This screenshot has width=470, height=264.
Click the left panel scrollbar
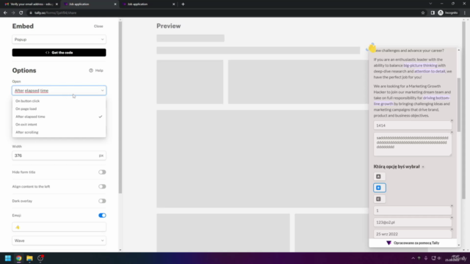(x=120, y=108)
